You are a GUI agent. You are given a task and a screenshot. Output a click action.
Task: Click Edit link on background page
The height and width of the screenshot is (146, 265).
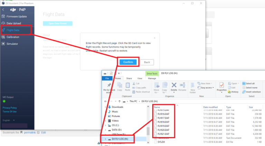(43, 133)
